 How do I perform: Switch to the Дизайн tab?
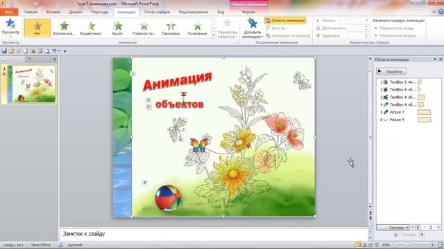tap(76, 12)
